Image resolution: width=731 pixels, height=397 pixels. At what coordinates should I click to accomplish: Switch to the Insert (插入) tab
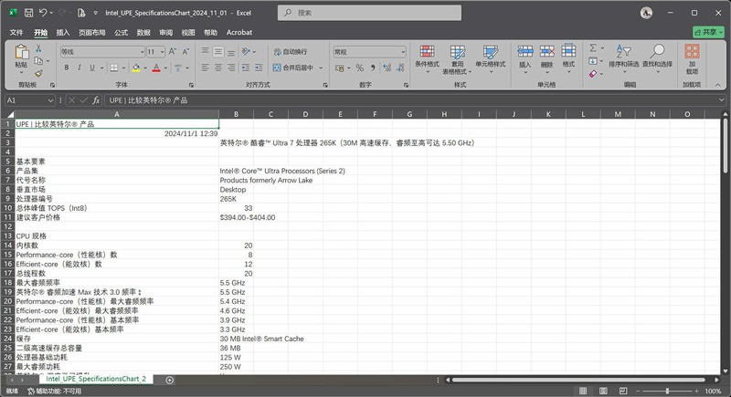62,33
